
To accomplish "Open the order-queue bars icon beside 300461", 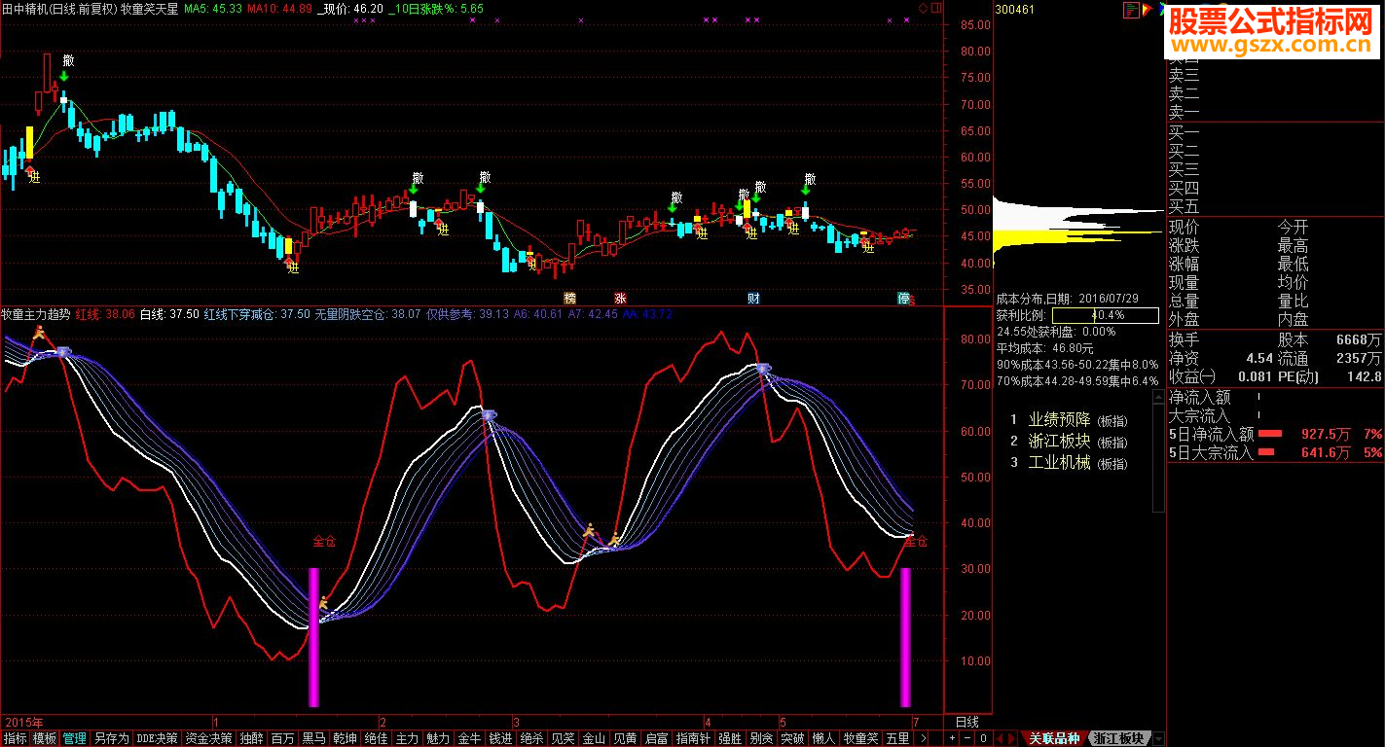I will [x=1131, y=9].
